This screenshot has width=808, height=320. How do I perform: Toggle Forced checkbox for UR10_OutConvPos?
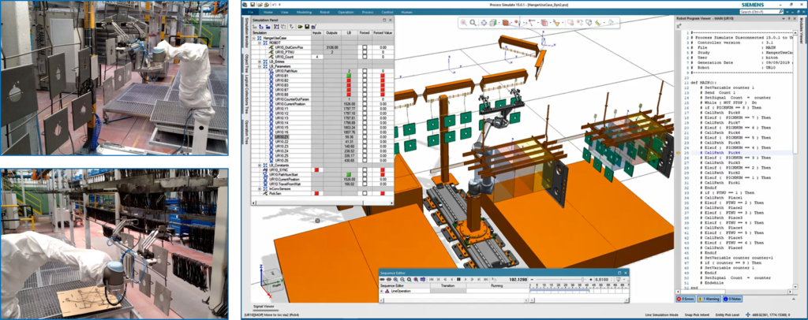click(365, 47)
